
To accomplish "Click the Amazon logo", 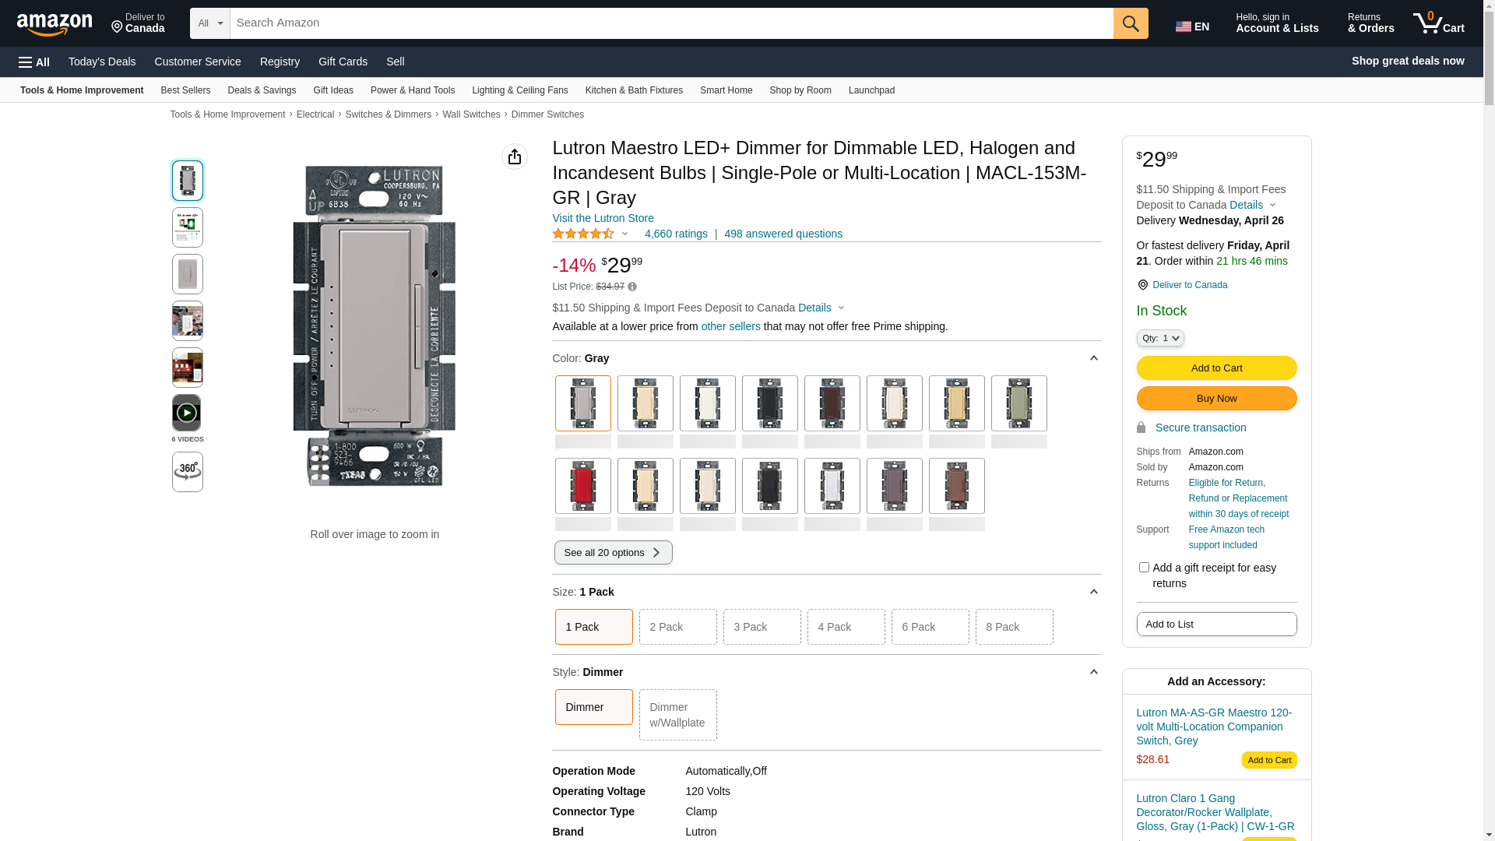I will tap(55, 25).
